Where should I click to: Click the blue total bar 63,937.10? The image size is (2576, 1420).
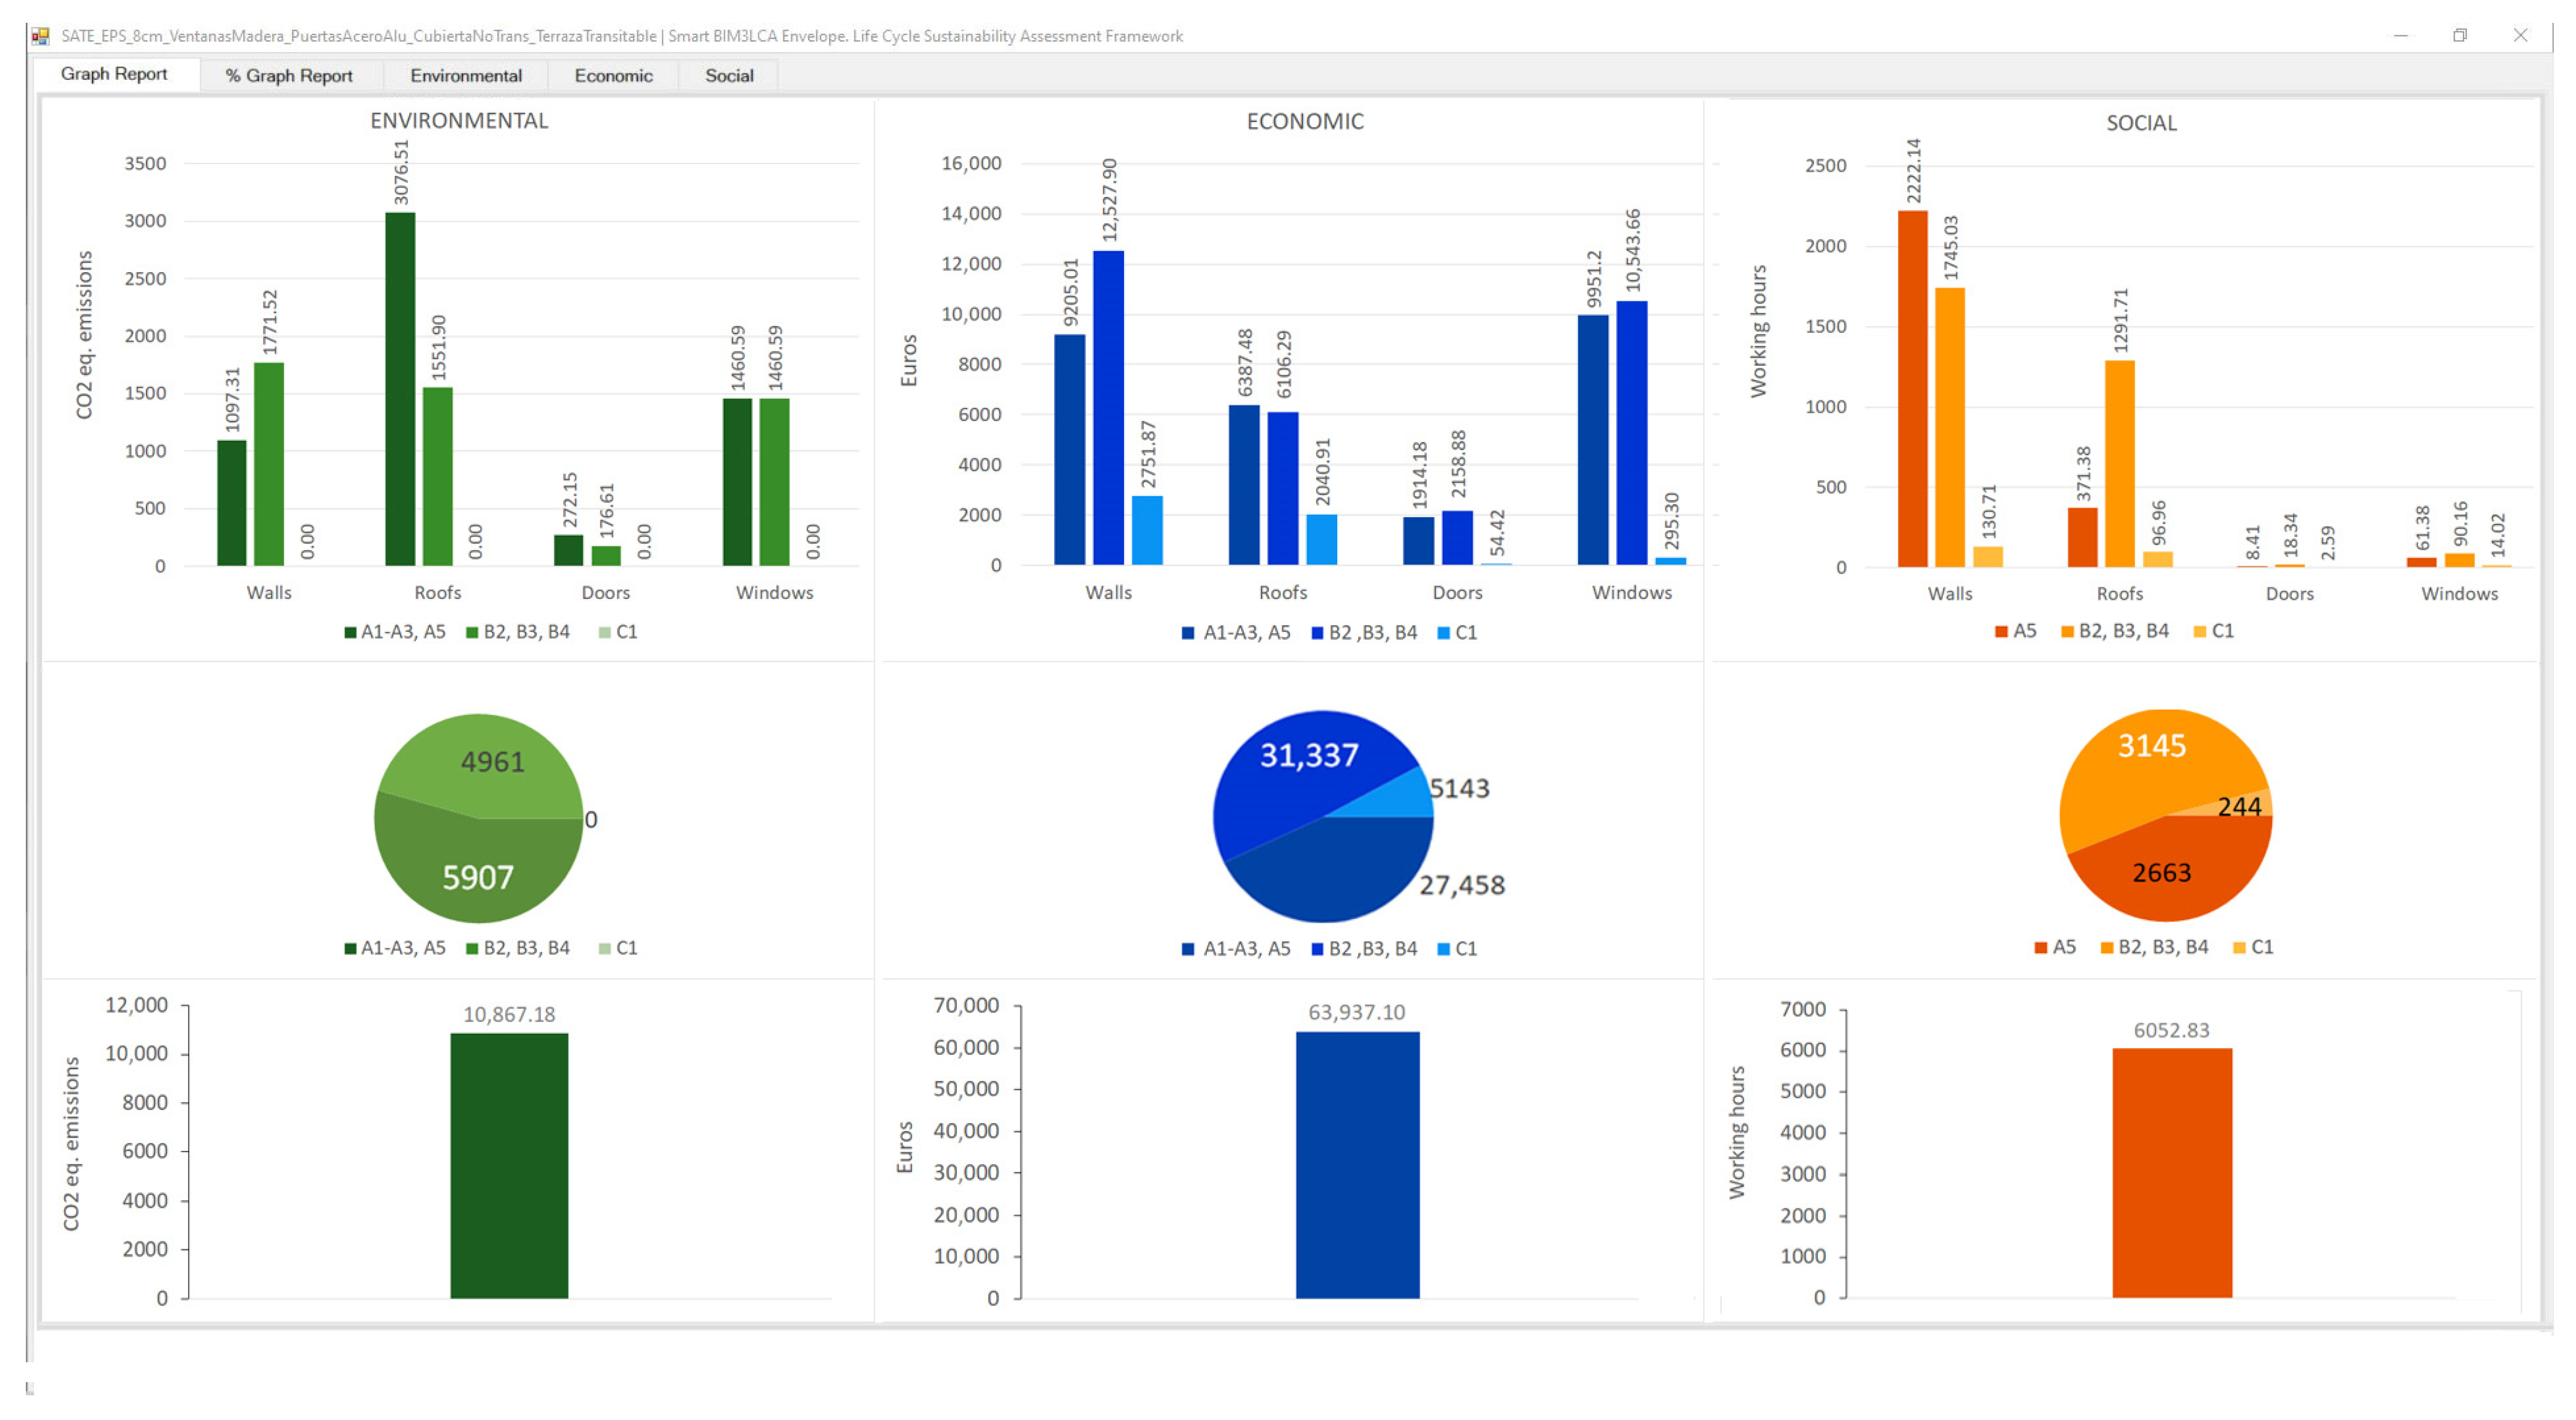1357,1165
